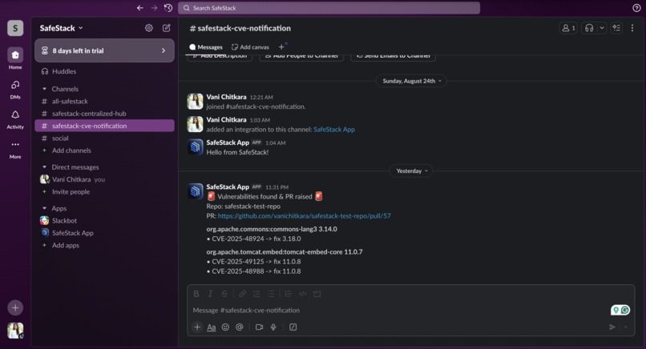Open the canvas list icon in the header

[x=616, y=28]
